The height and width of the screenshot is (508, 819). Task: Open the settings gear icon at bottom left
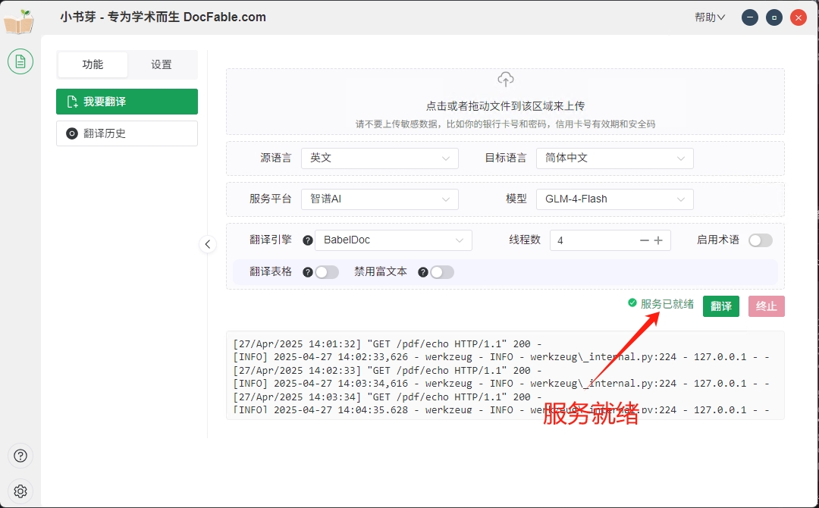pyautogui.click(x=20, y=491)
